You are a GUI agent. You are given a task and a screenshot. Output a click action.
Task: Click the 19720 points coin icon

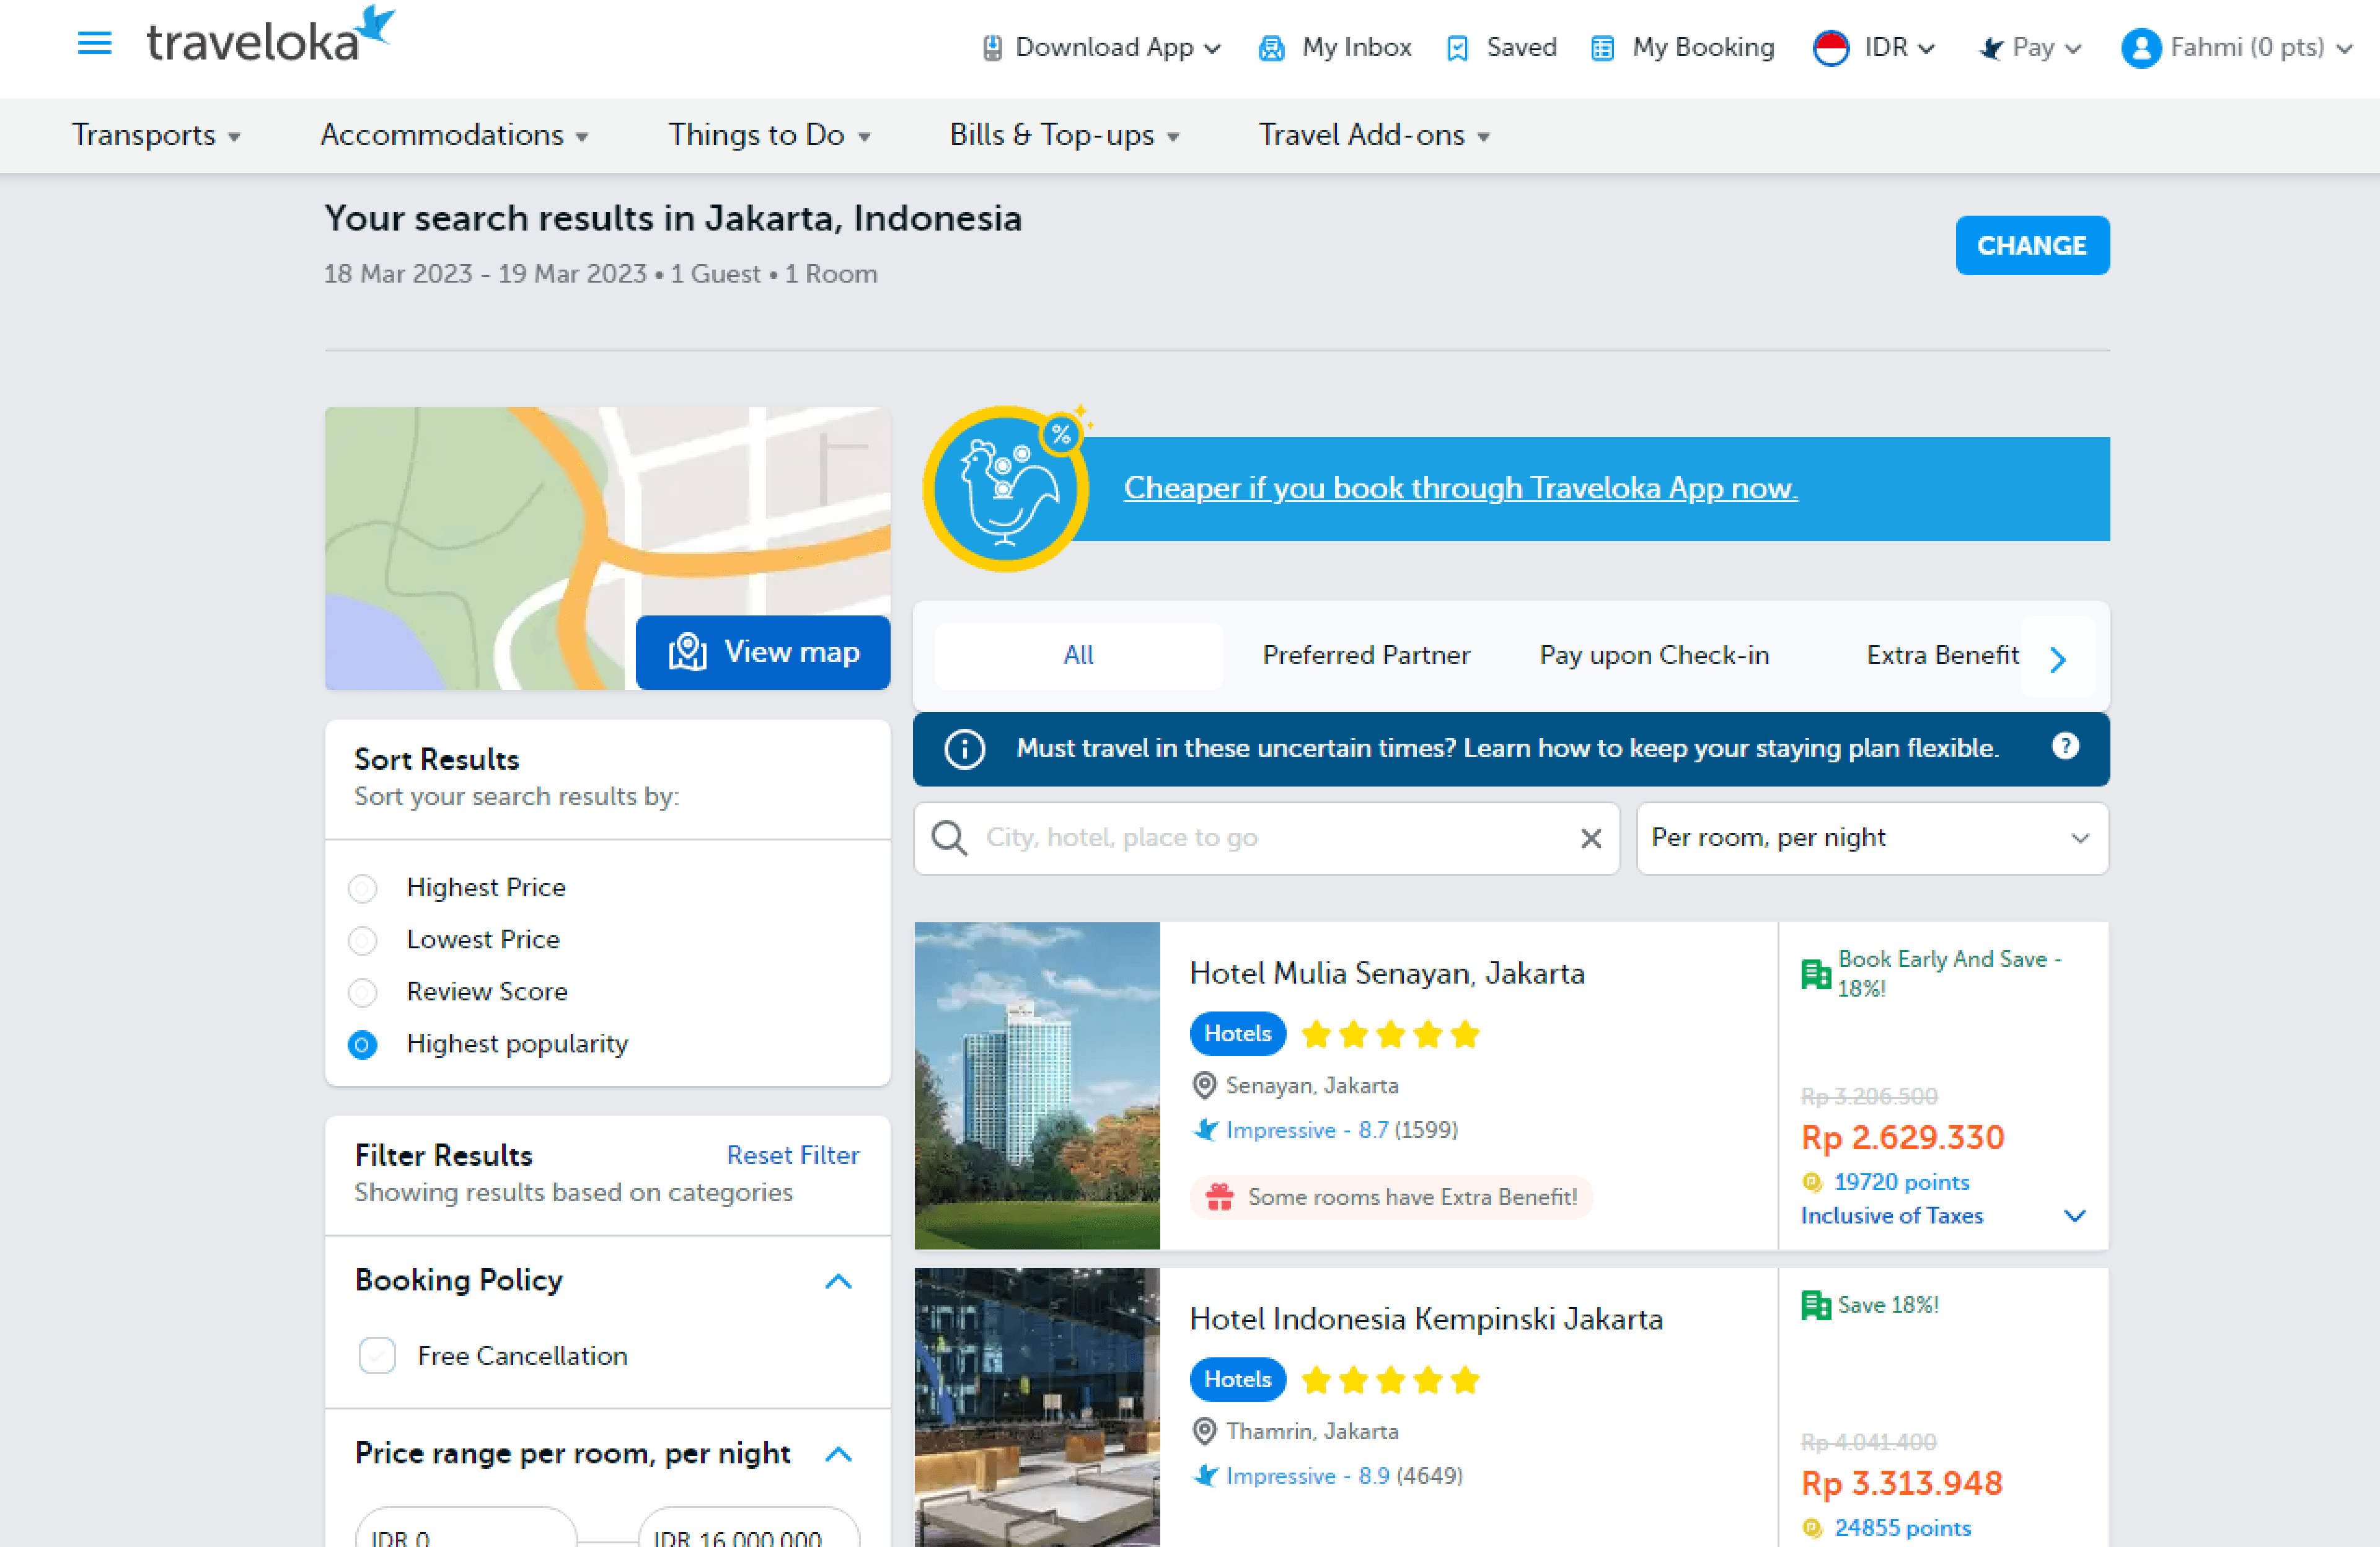tap(1812, 1182)
